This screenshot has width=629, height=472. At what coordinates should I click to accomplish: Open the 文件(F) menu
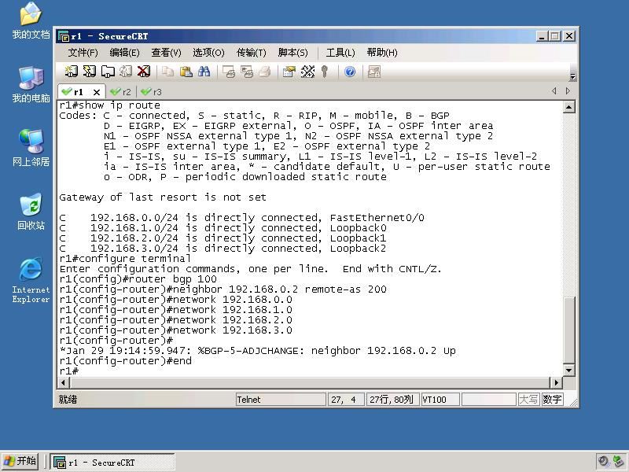(x=83, y=53)
